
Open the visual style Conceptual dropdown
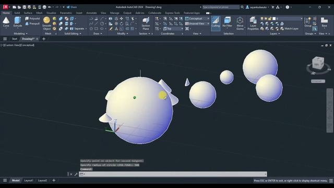pos(197,19)
